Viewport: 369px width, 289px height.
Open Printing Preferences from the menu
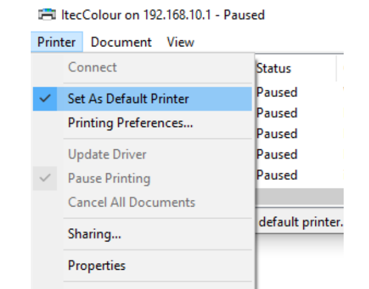pos(130,123)
